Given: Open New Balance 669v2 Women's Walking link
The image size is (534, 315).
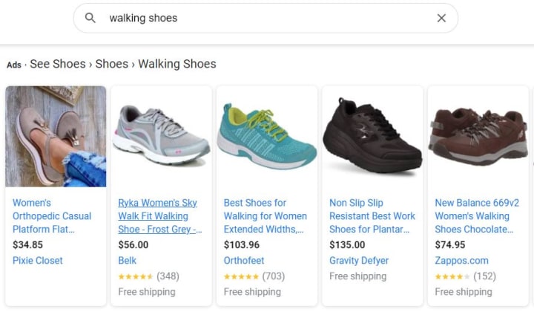Looking at the screenshot, I should pos(476,215).
